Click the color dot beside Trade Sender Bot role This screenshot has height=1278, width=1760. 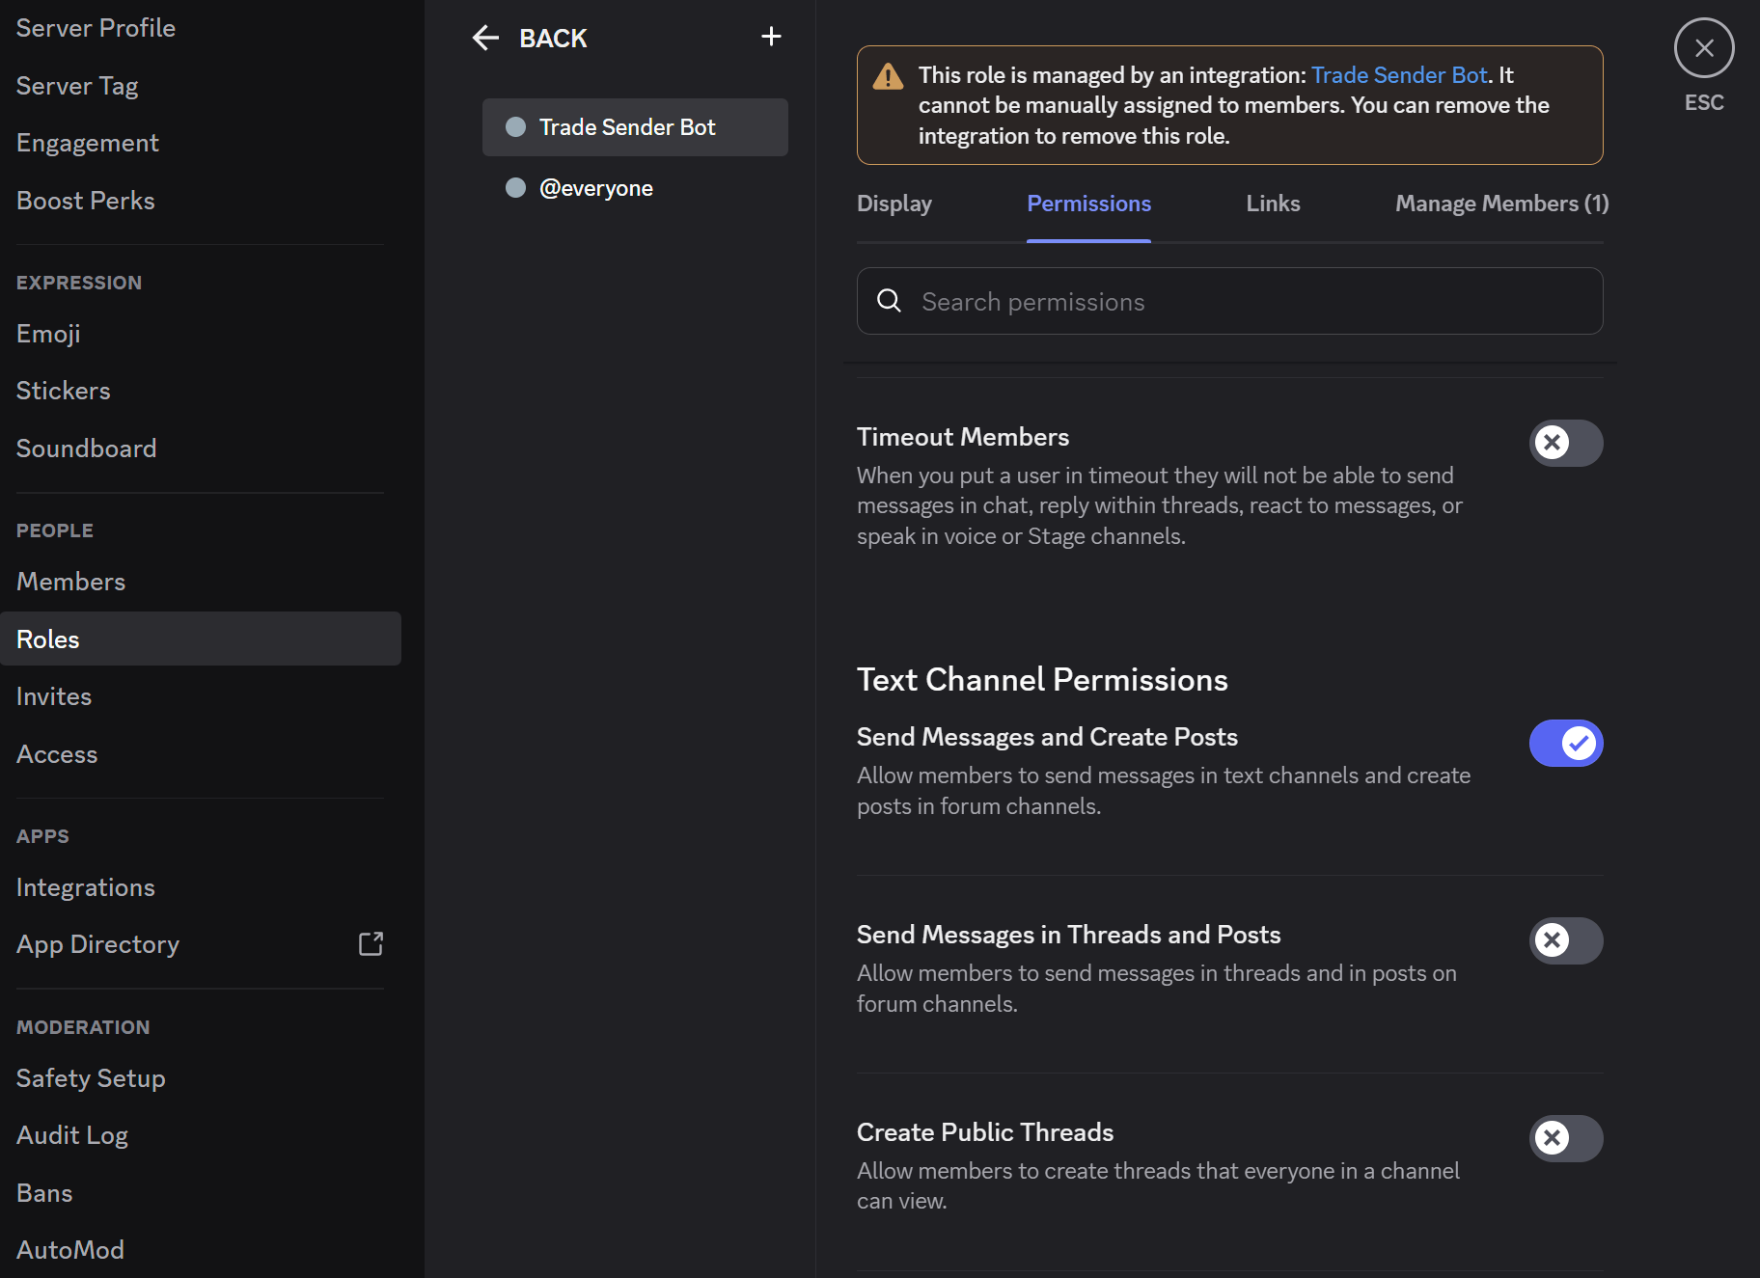[515, 126]
